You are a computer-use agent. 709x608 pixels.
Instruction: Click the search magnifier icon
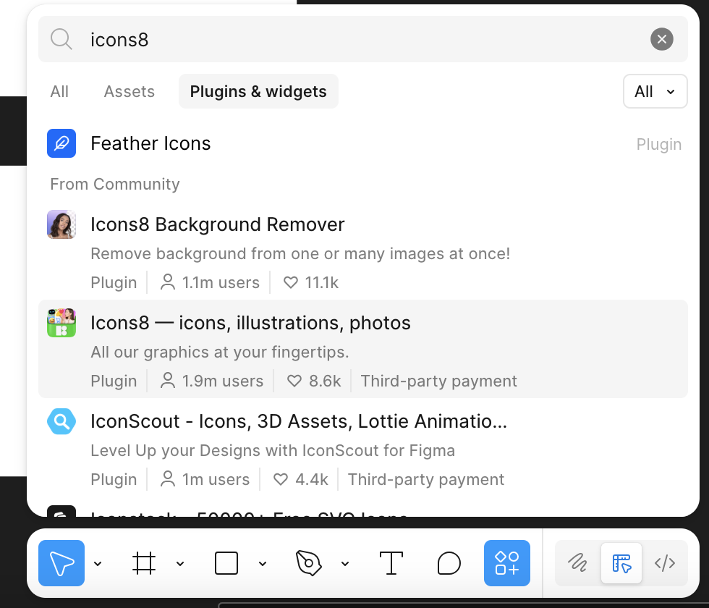coord(61,39)
